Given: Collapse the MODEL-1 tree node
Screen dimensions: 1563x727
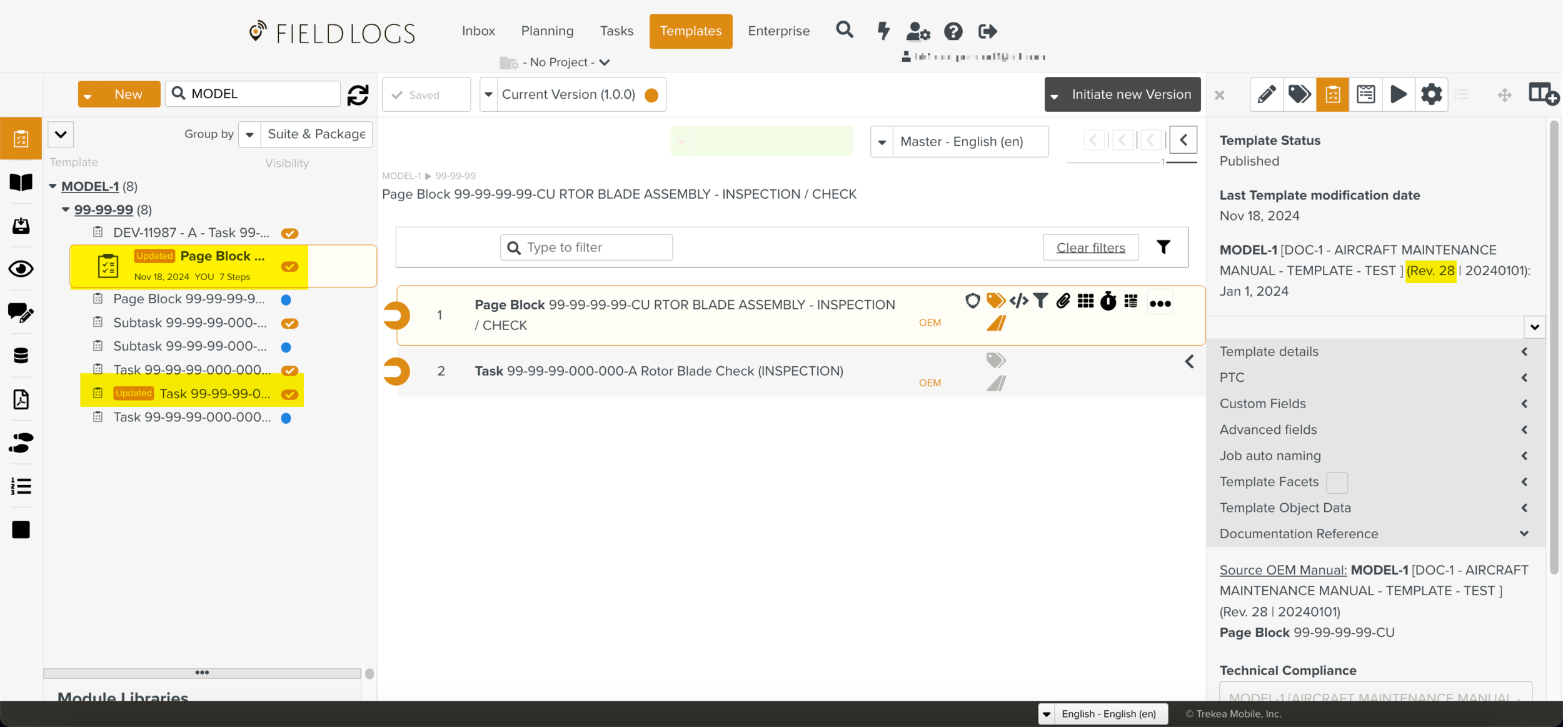Looking at the screenshot, I should click(x=53, y=186).
